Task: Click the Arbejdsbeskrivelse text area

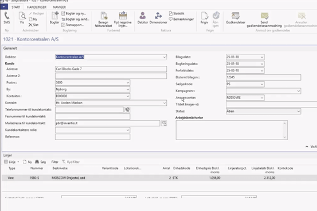Action: pos(232,130)
